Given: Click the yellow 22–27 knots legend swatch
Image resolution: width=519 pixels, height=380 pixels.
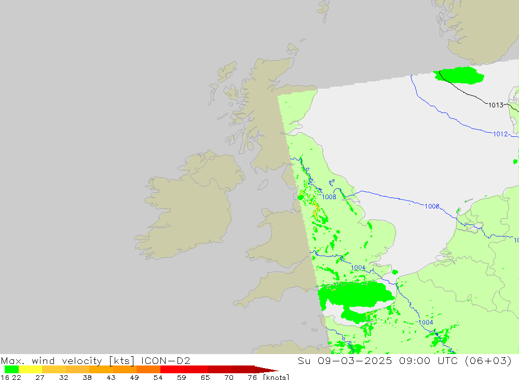Looking at the screenshot, I should [31, 370].
